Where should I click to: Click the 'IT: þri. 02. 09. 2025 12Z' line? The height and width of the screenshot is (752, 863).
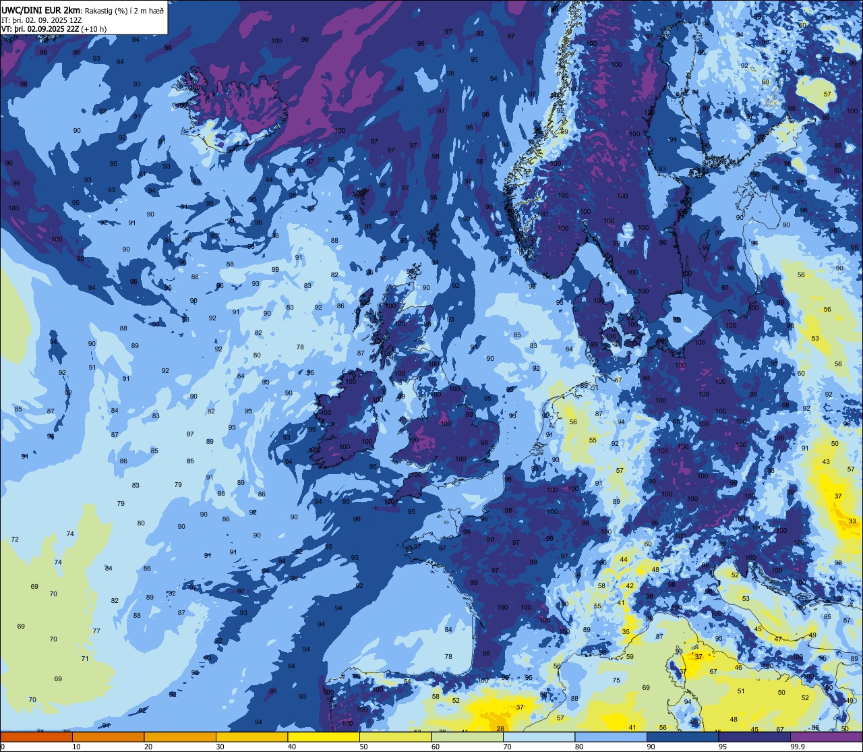(x=42, y=20)
